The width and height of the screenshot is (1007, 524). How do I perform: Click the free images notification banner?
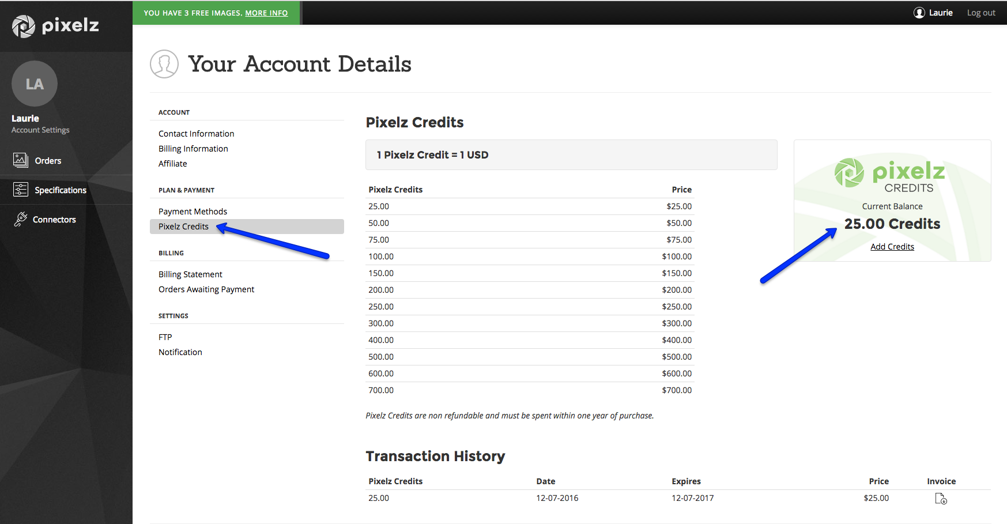point(216,13)
